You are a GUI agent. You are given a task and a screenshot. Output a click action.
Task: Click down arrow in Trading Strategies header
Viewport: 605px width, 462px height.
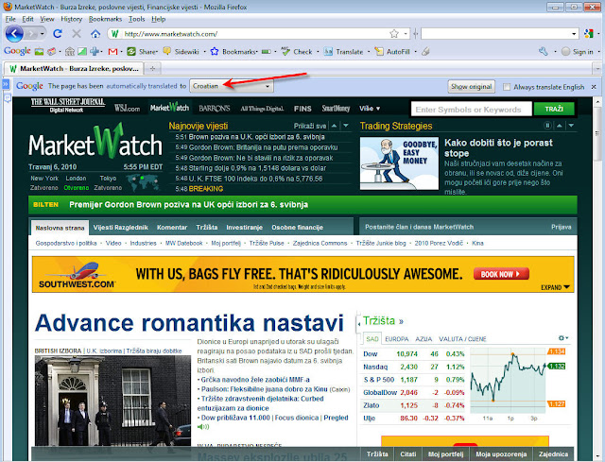pos(571,126)
